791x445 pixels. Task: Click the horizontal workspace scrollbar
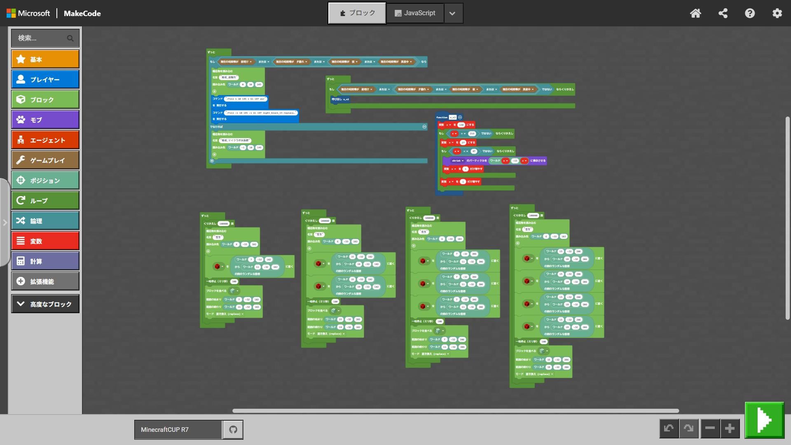tap(455, 411)
